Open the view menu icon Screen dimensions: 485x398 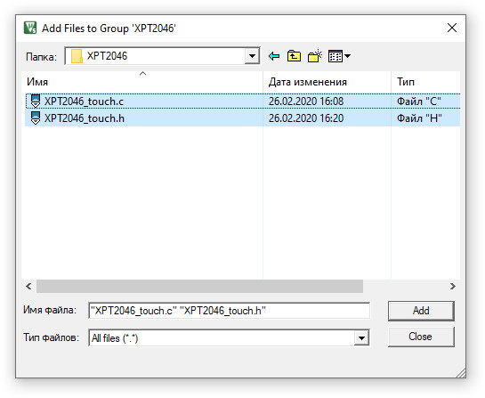point(335,56)
